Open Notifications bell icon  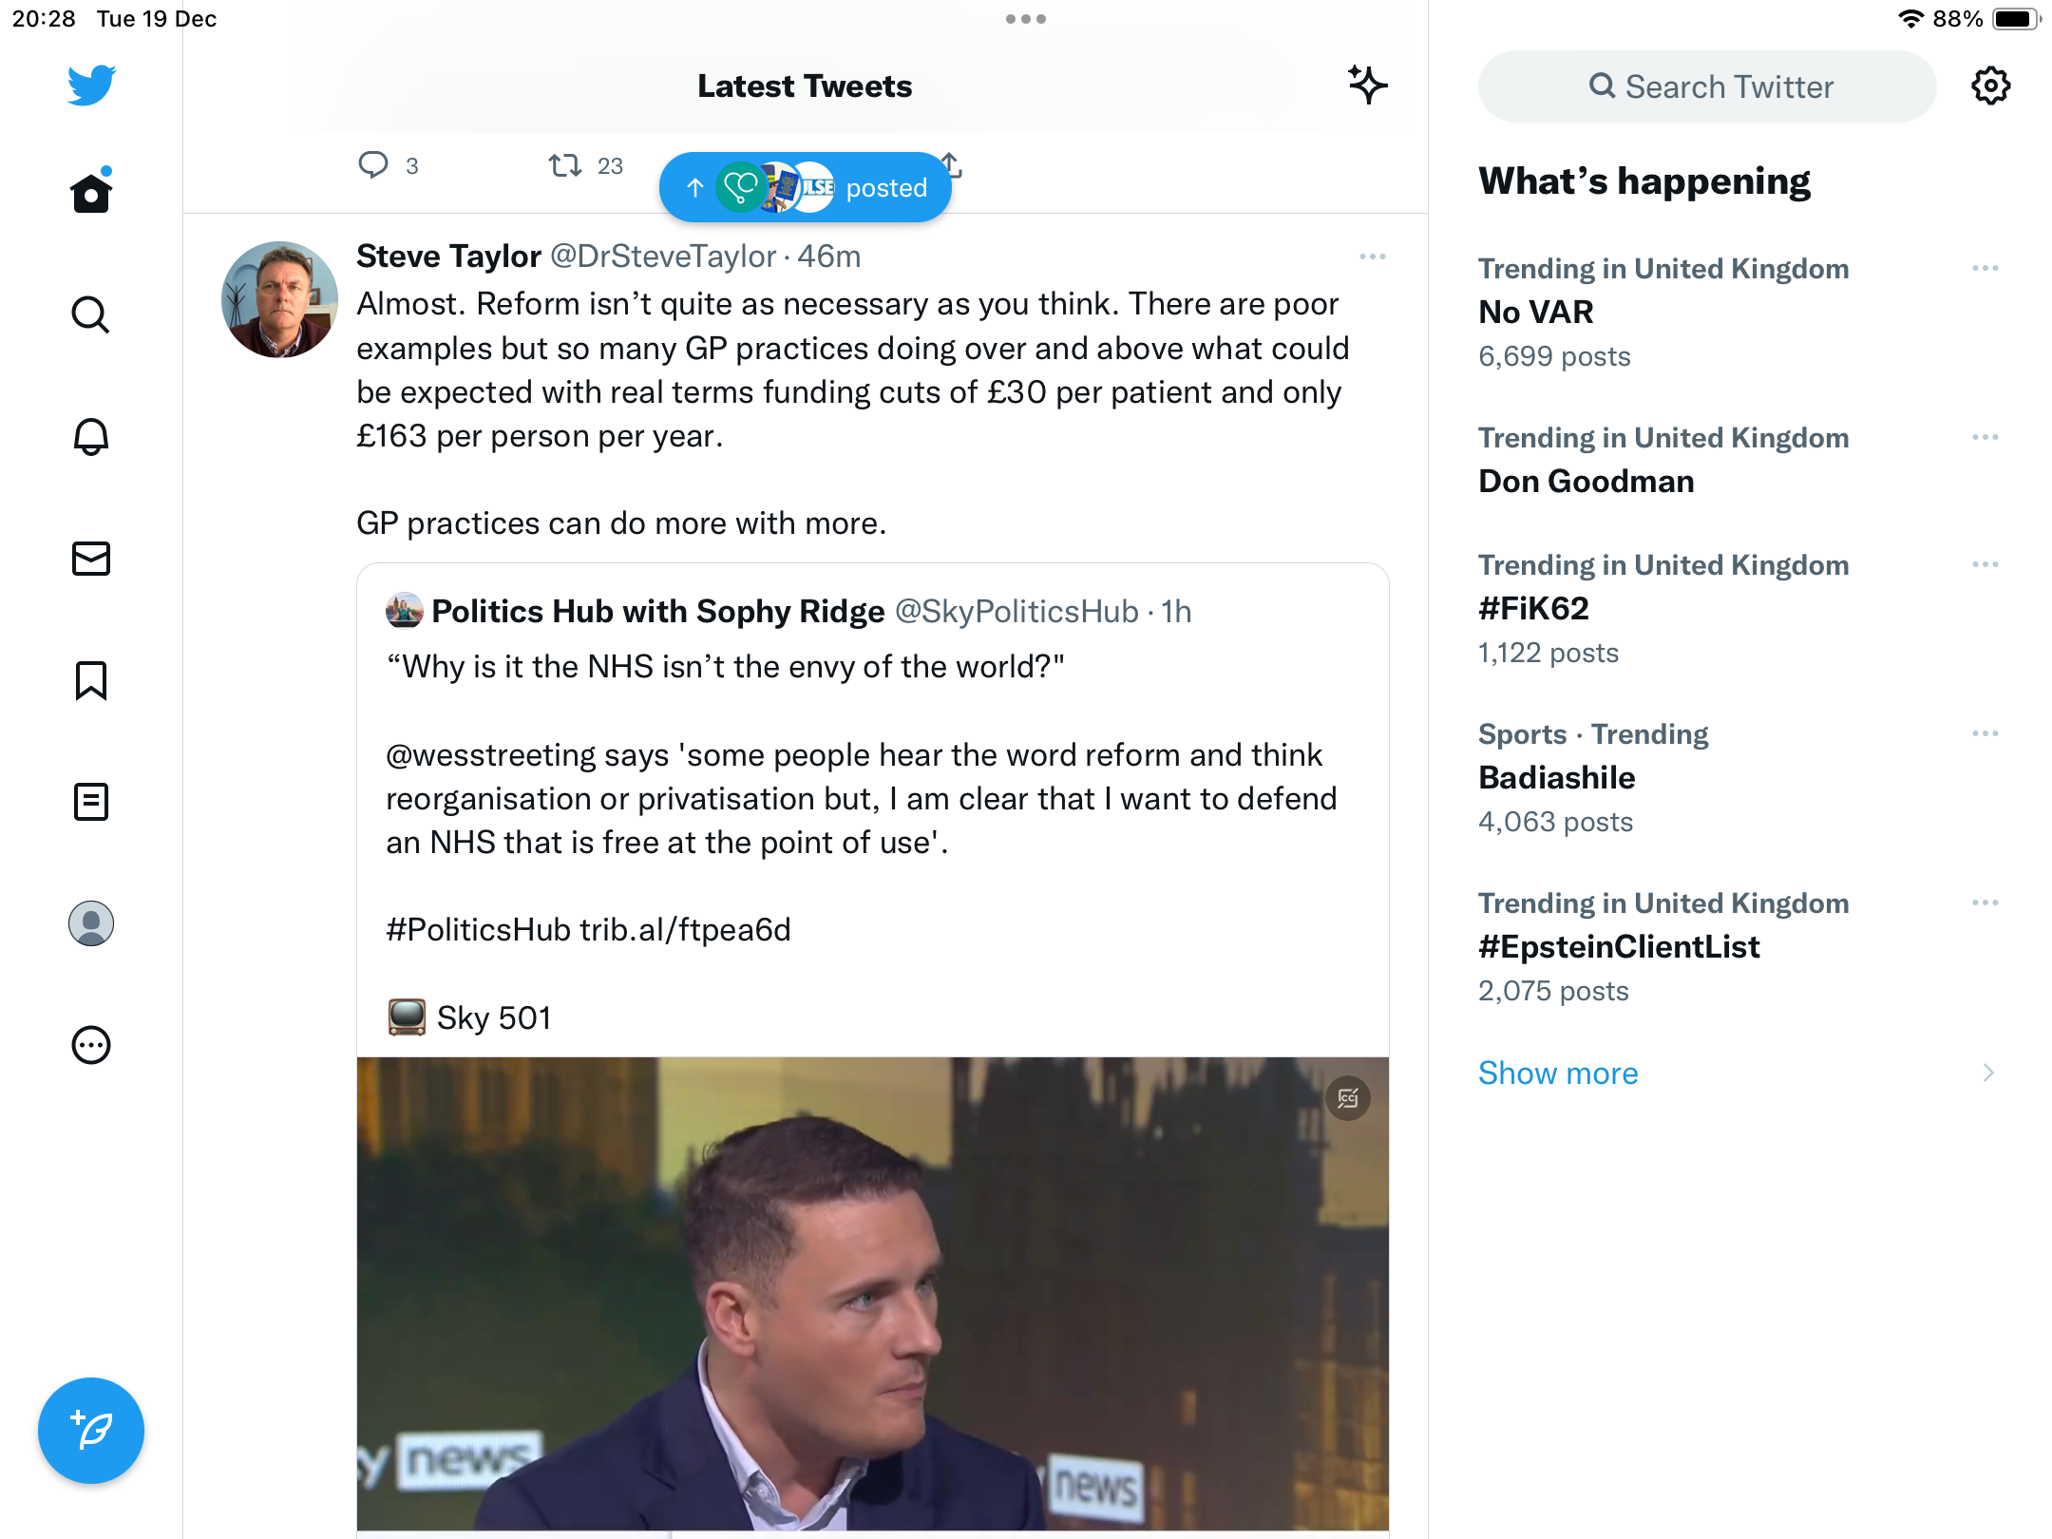(91, 436)
